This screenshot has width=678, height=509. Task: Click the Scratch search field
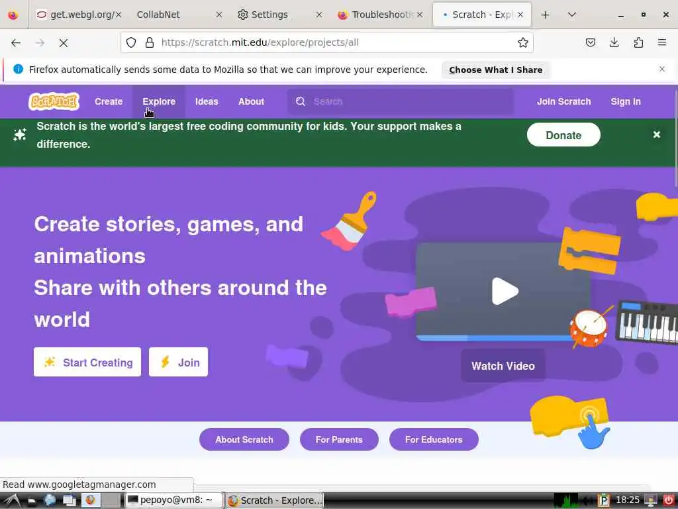(x=401, y=101)
